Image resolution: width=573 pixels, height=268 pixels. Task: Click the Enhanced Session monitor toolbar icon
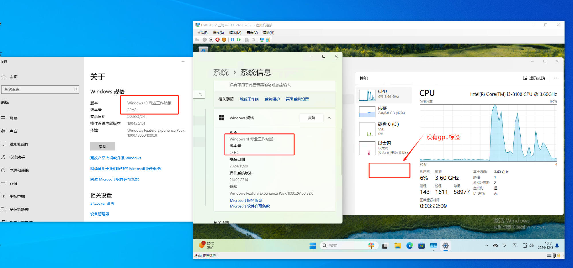click(262, 40)
